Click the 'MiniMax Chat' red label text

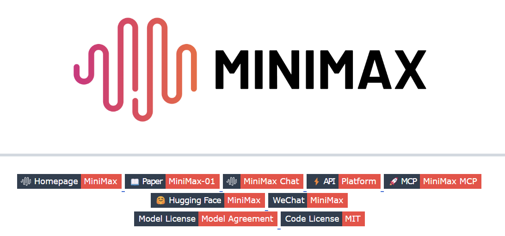[271, 181]
